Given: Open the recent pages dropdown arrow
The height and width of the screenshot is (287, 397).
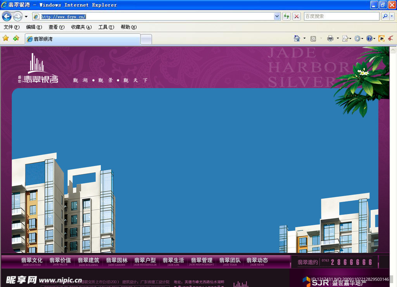Looking at the screenshot, I should click(x=26, y=17).
